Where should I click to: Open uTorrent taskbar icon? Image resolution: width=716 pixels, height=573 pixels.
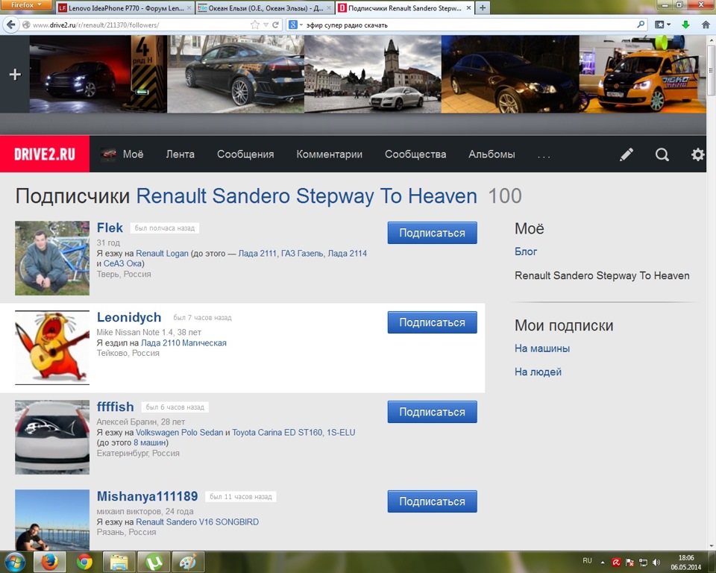tap(154, 562)
